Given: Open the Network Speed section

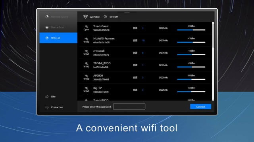Looking at the screenshot, I should tap(58, 17).
